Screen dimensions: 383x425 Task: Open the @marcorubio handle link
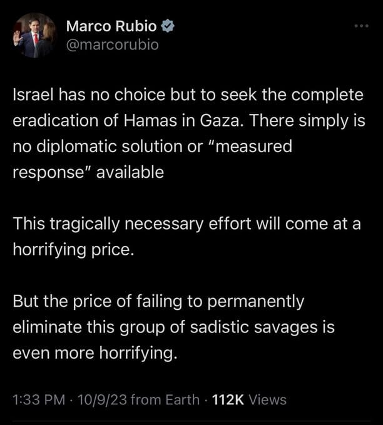click(x=113, y=44)
